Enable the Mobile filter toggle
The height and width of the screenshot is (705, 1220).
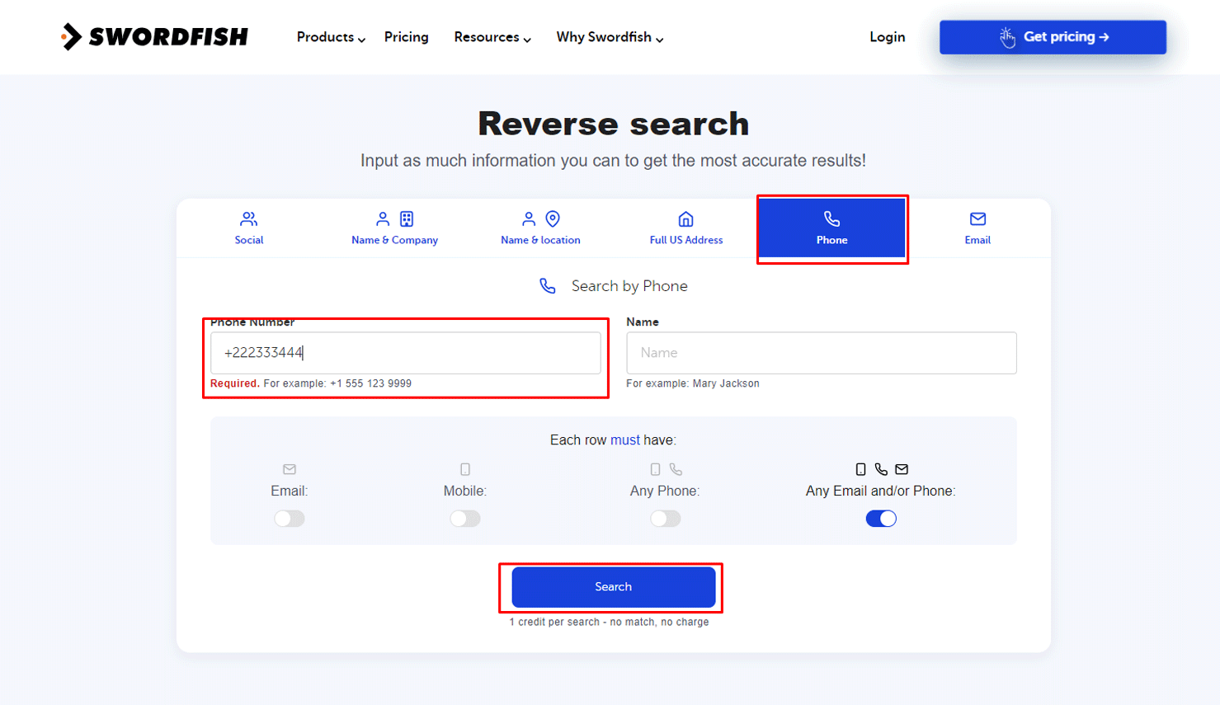(466, 518)
